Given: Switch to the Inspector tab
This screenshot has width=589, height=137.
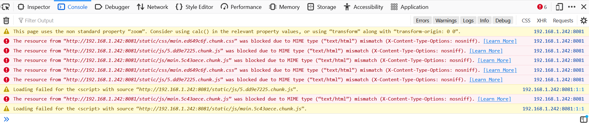Looking at the screenshot, I should click(34, 7).
